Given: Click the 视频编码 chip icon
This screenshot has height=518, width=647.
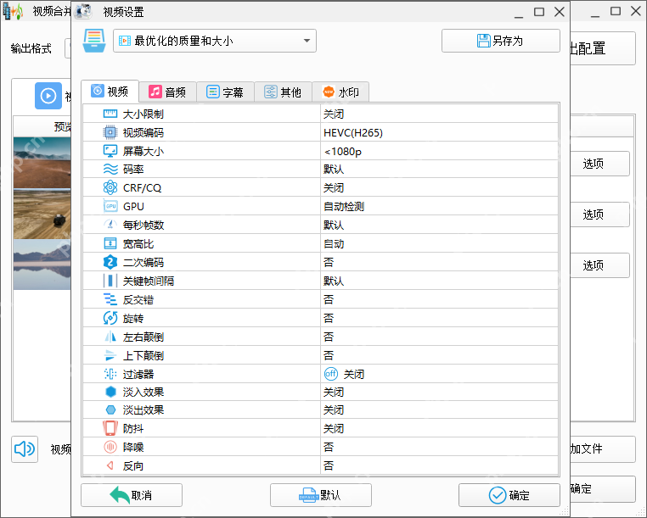Looking at the screenshot, I should [110, 132].
